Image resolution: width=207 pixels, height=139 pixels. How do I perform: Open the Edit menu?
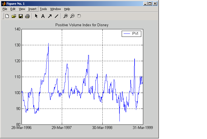coord(13,9)
